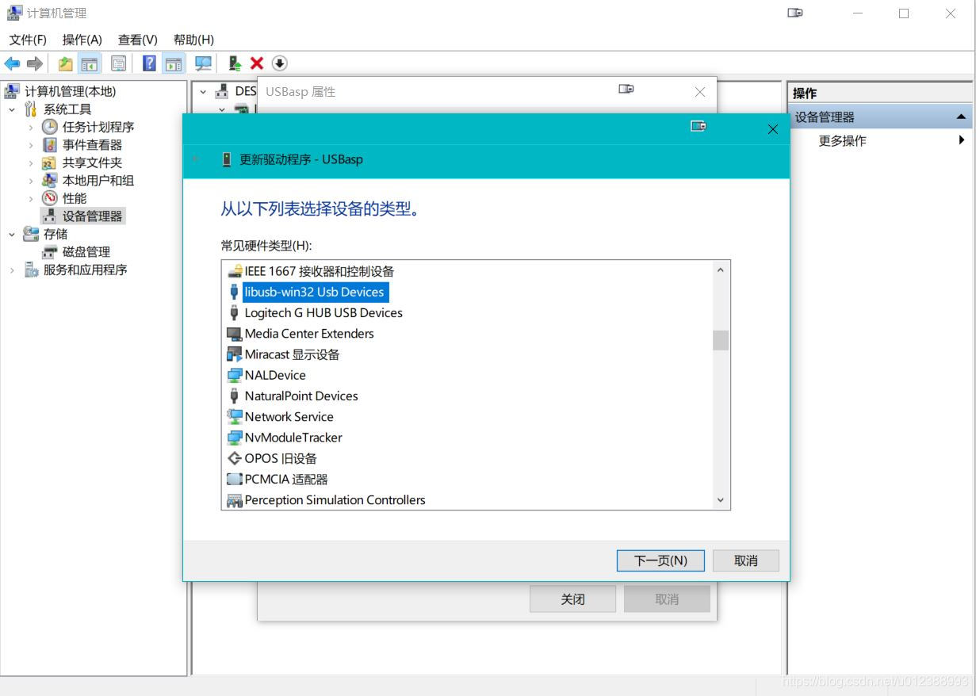Click 取消 button in driver wizard

pyautogui.click(x=746, y=560)
